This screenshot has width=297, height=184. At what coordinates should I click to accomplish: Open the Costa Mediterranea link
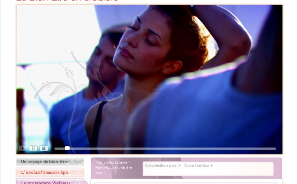tap(160, 166)
